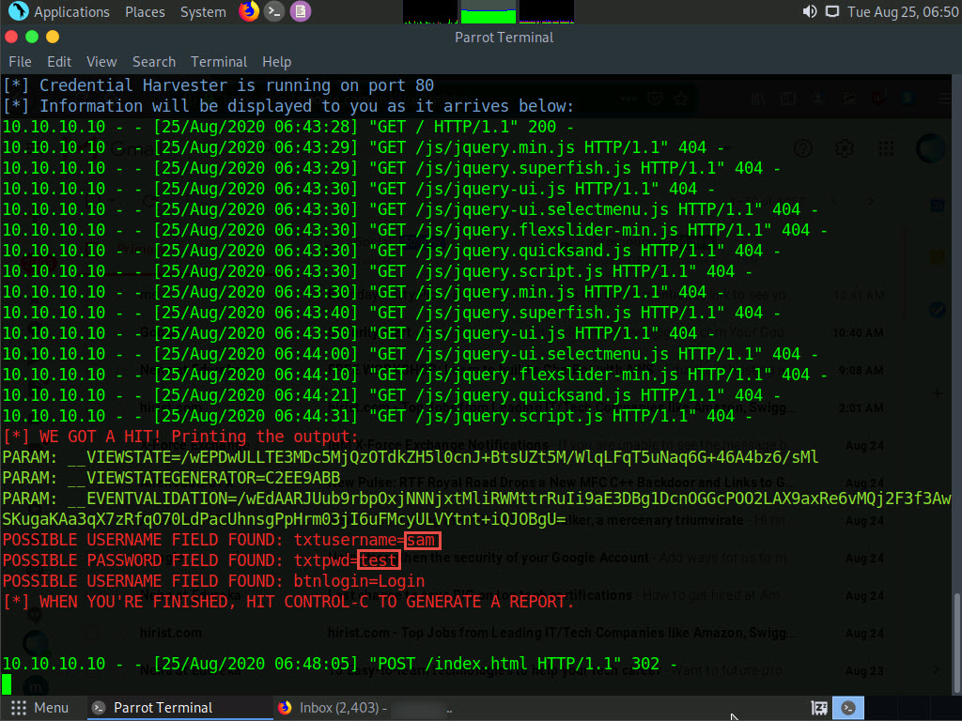Click the 'btnlogin=Login' field text
Image resolution: width=962 pixels, height=721 pixels.
[359, 580]
